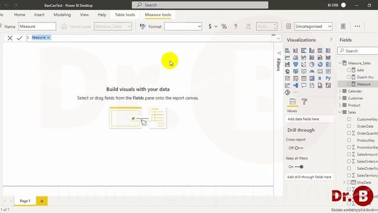Select the Slicer visual
The width and height of the screenshot is (378, 213).
295,79
